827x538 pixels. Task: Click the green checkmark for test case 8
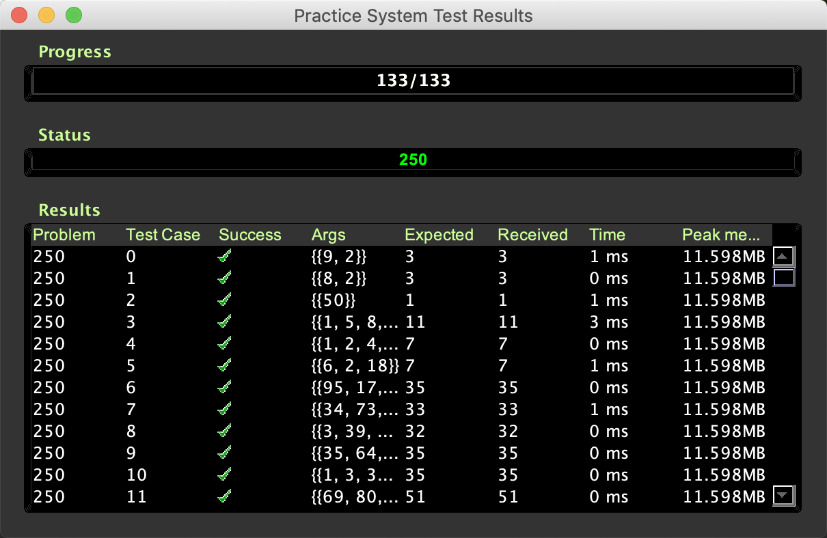[x=223, y=431]
